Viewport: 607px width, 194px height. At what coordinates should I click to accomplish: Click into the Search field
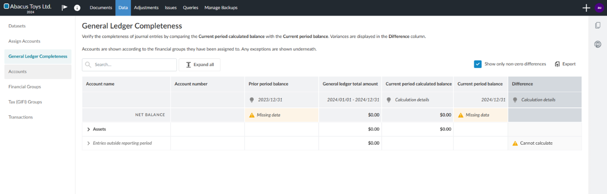(133, 65)
